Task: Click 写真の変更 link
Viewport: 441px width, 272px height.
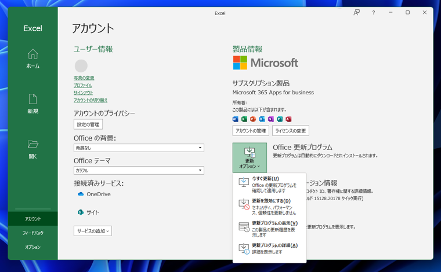Action: point(84,78)
